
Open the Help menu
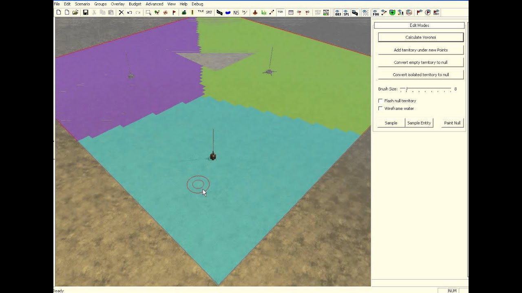coord(184,4)
